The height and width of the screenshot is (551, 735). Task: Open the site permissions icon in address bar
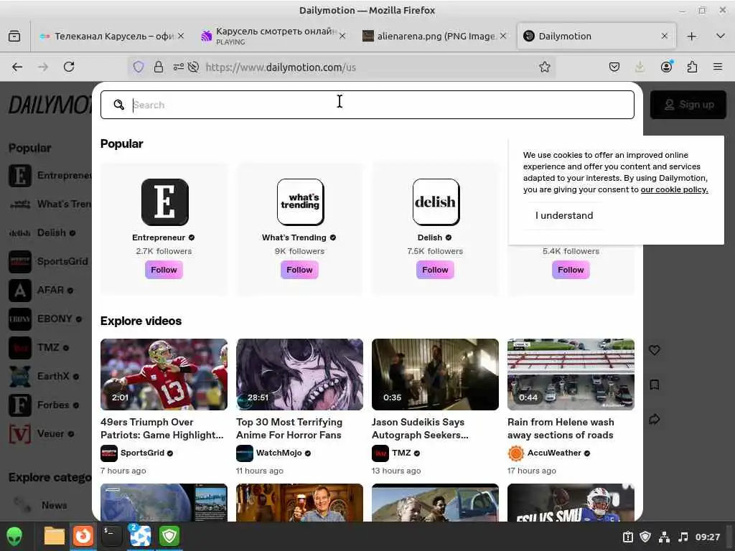pos(179,67)
